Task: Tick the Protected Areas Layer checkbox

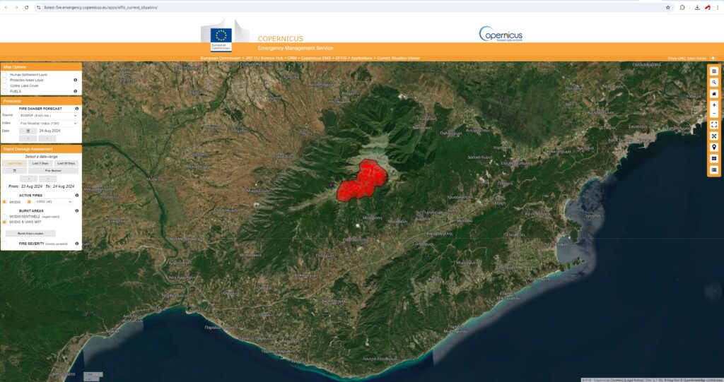Action: [4, 80]
